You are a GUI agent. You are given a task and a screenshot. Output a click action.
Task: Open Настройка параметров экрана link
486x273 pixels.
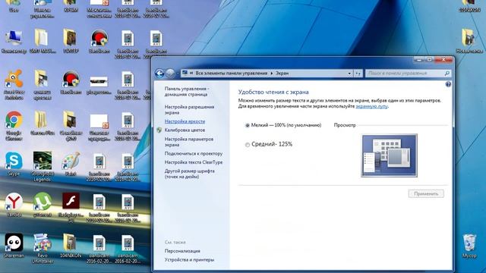click(189, 142)
